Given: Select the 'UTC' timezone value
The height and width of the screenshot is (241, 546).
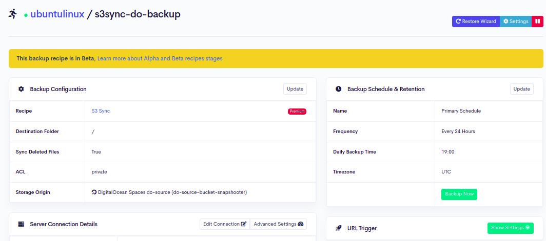Looking at the screenshot, I should (x=446, y=172).
